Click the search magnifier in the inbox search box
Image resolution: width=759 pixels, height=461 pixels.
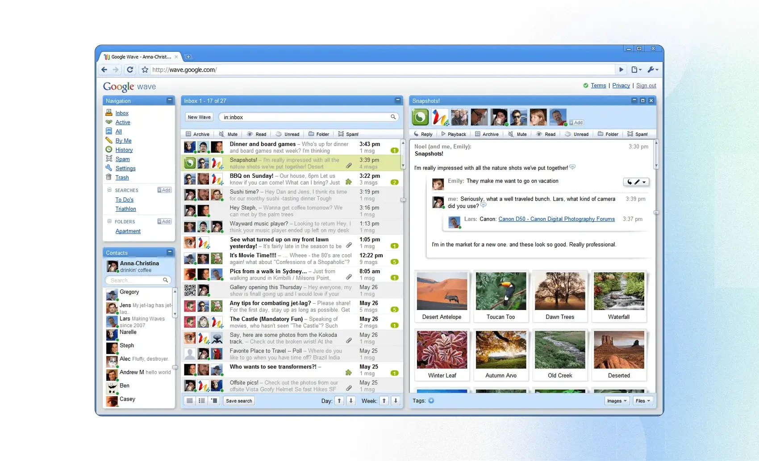(x=393, y=117)
